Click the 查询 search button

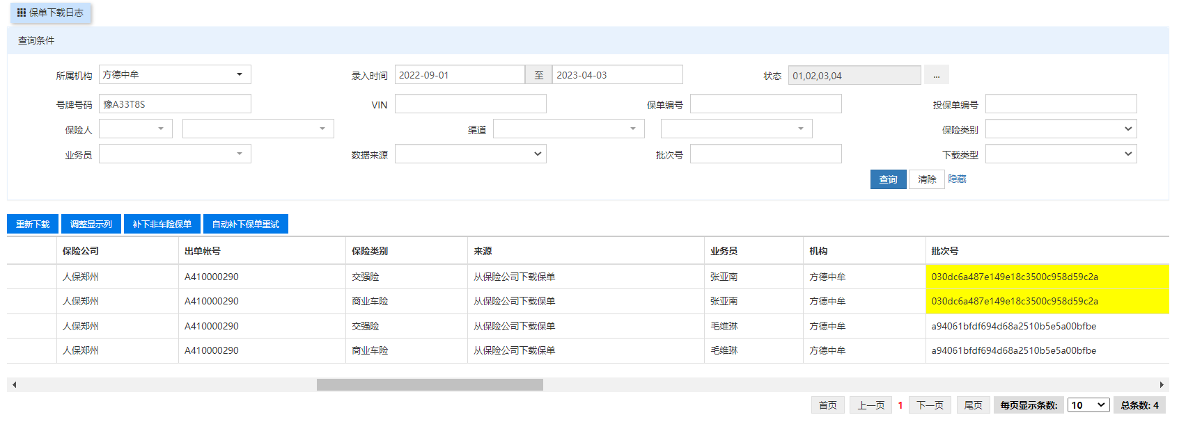(888, 179)
